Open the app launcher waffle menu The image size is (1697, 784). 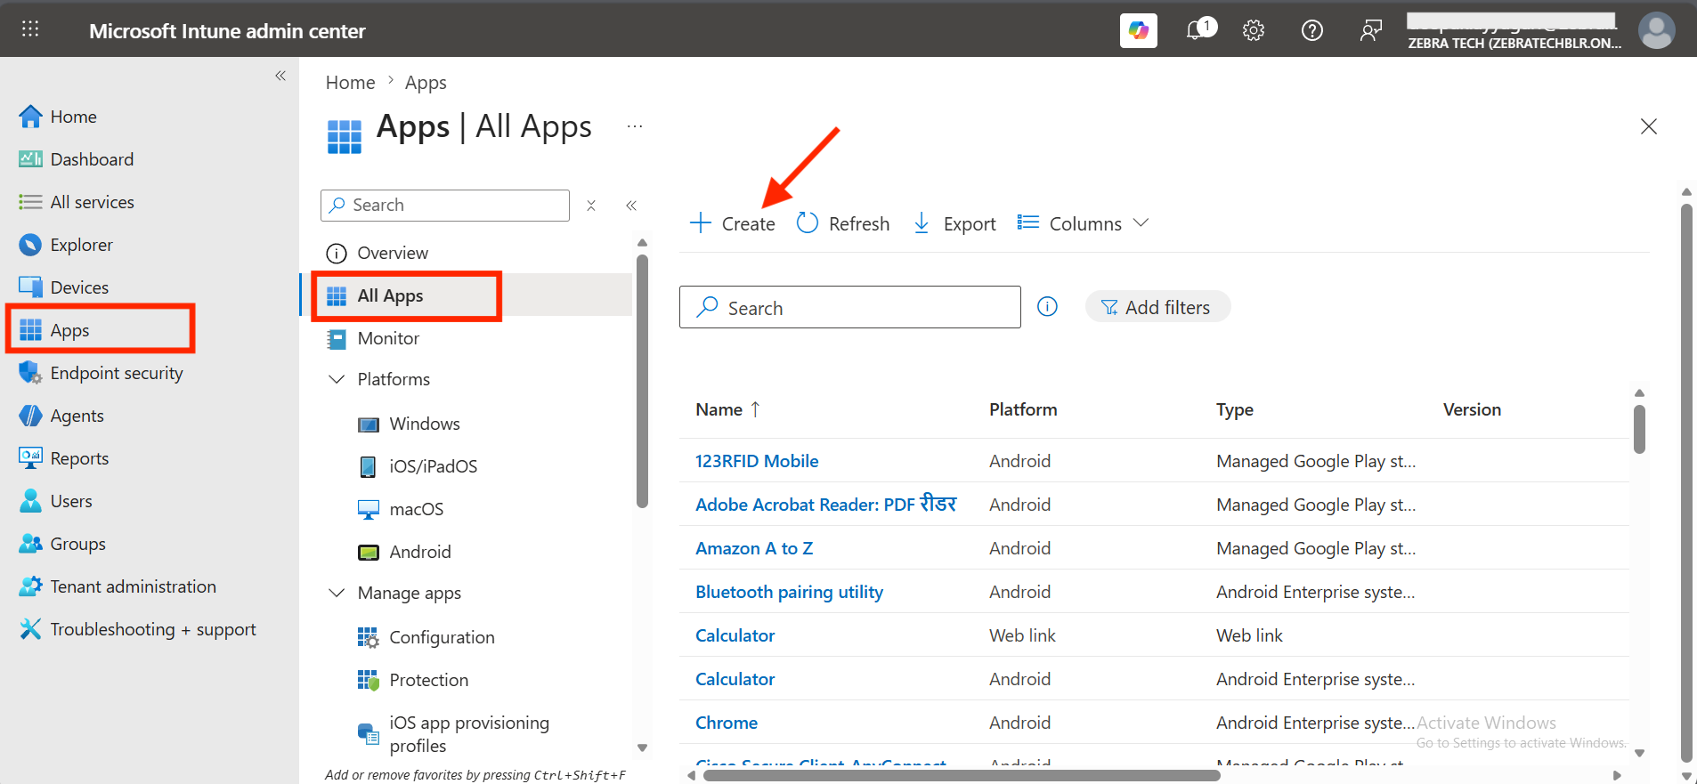[x=30, y=29]
